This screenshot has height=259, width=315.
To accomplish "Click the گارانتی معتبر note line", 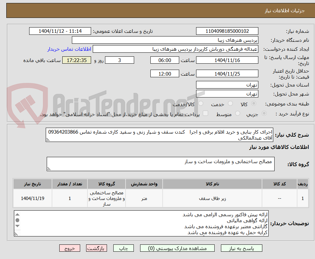I will (226, 227).
